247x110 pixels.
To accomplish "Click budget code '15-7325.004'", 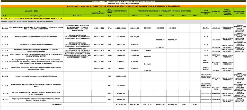I will (99, 62).
